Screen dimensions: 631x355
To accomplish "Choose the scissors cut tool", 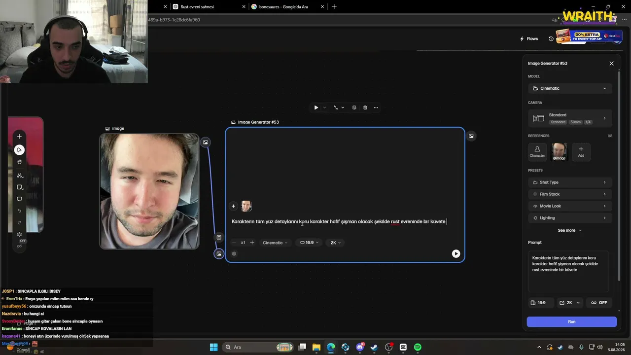I will pos(20,175).
